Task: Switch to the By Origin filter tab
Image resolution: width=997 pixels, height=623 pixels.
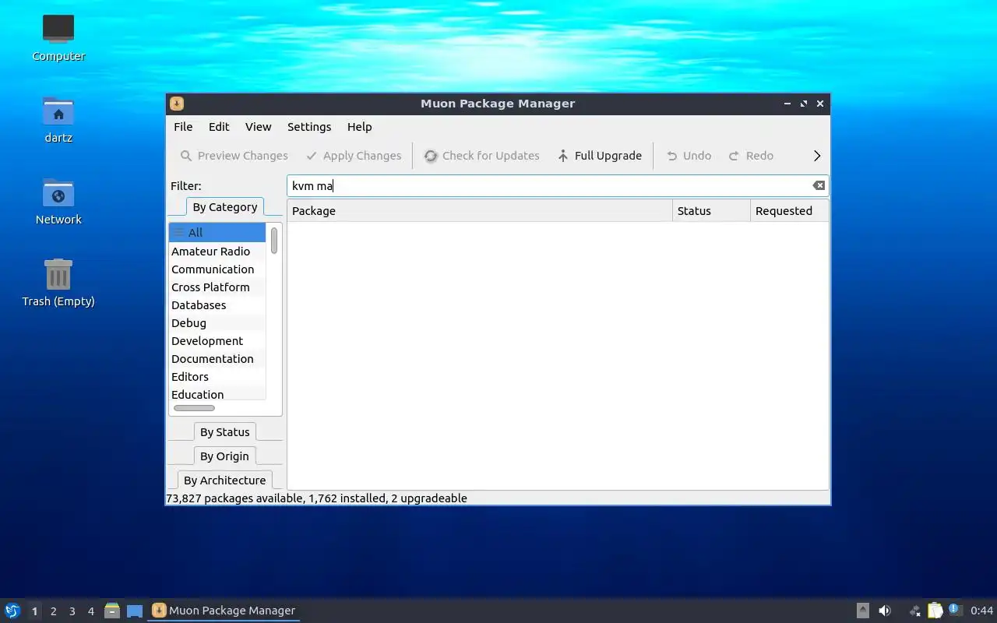Action: pos(224,456)
